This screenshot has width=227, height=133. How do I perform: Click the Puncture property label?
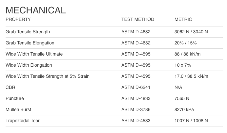15,99
